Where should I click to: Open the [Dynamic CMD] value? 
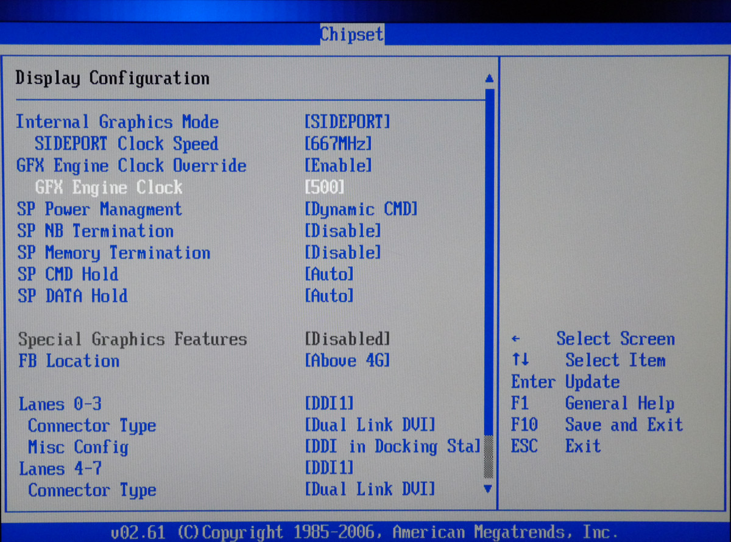361,209
